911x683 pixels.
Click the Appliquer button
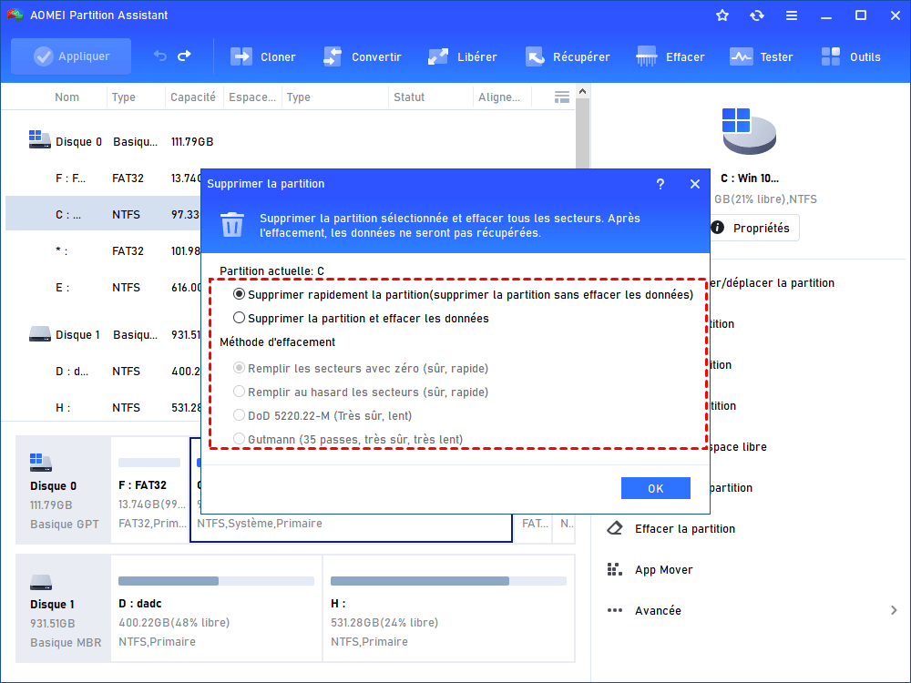coord(71,56)
